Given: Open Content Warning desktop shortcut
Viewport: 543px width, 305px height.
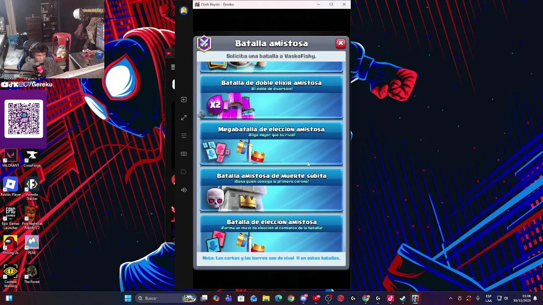Looking at the screenshot, I should pyautogui.click(x=11, y=276).
